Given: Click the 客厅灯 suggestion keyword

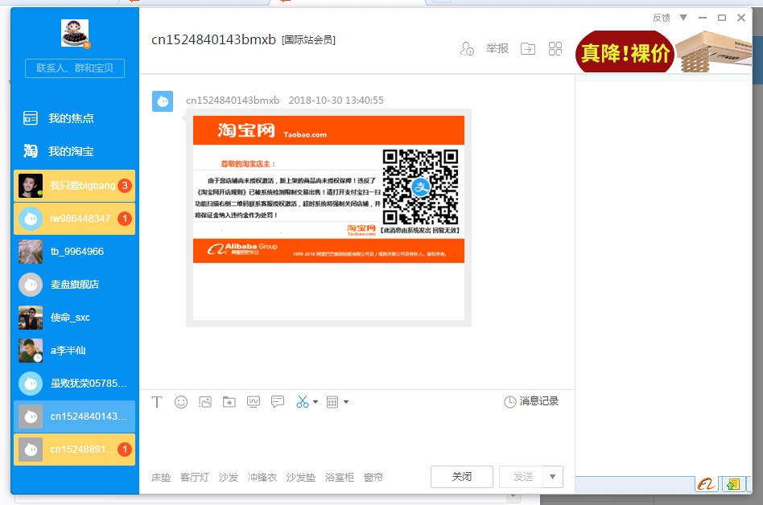Looking at the screenshot, I should 195,478.
